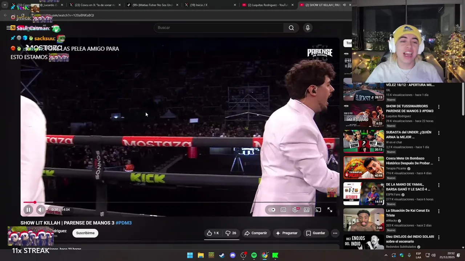Switch to Matias Fisher TikTok tab
465x261 pixels.
coord(153,5)
